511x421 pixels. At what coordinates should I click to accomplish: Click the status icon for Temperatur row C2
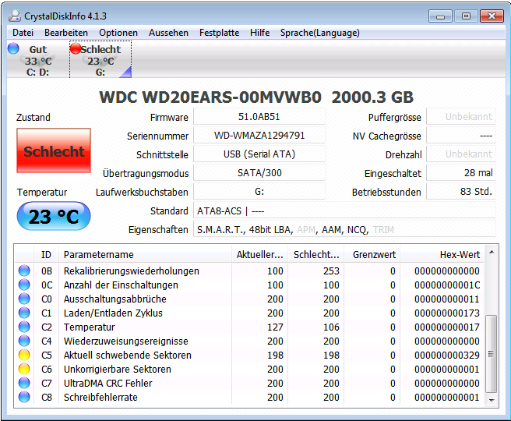click(x=24, y=327)
